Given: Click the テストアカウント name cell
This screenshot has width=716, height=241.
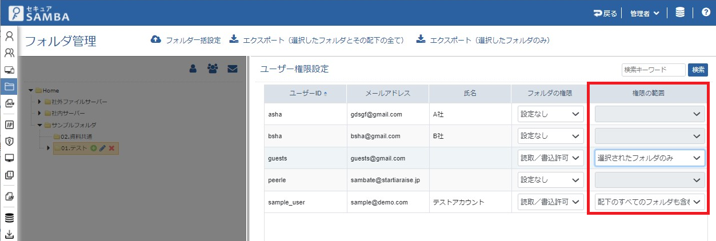Looking at the screenshot, I should [470, 202].
